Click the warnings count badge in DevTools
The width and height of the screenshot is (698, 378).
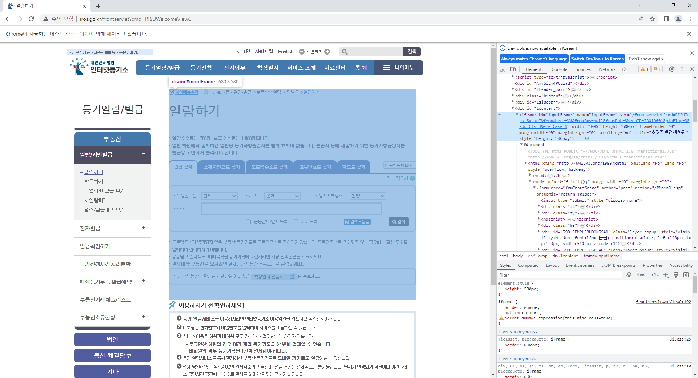645,69
